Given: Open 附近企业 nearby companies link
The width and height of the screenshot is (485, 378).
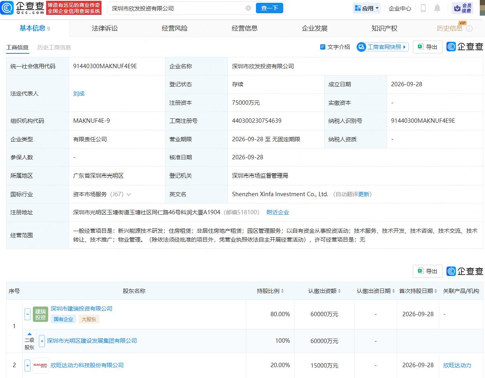Looking at the screenshot, I should [x=278, y=212].
